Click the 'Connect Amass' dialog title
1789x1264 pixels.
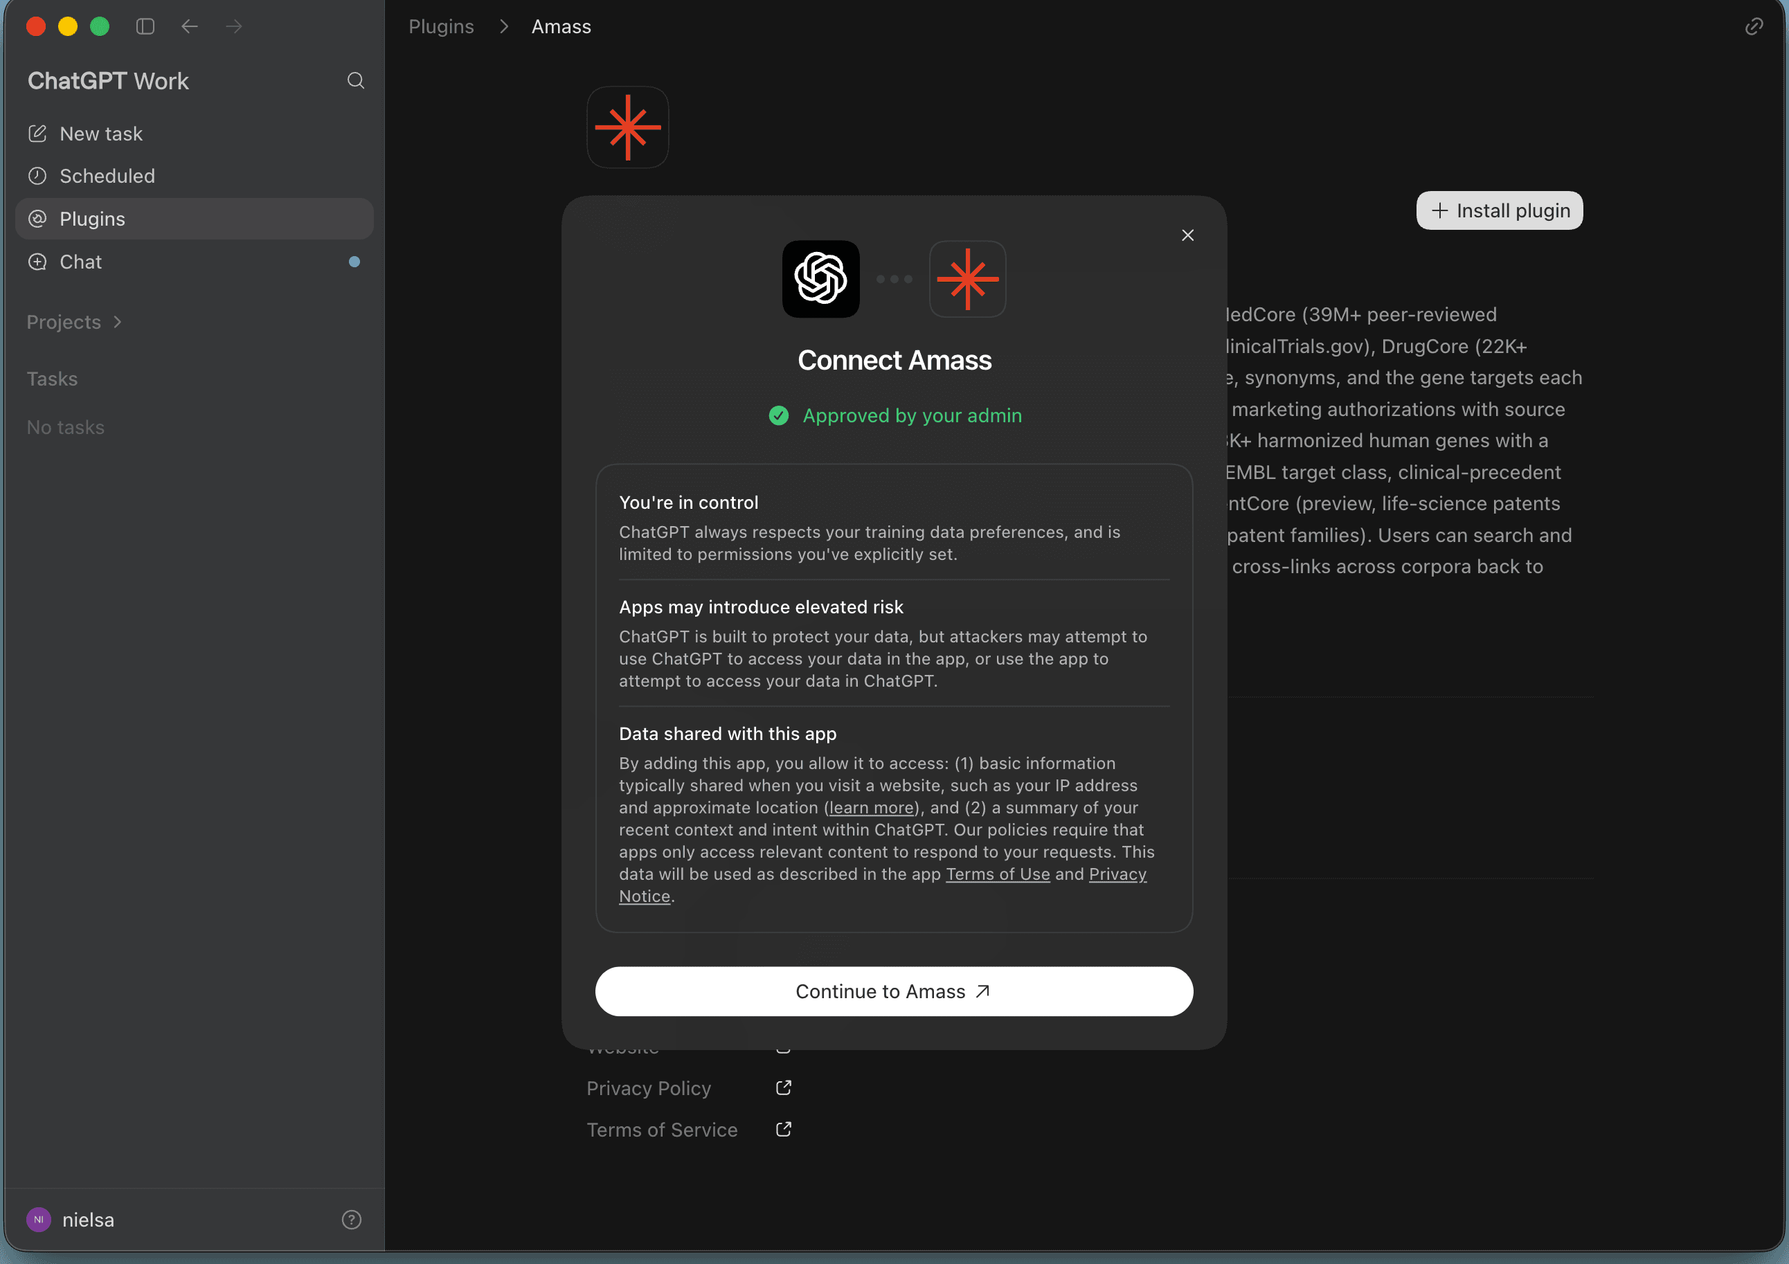pos(894,360)
